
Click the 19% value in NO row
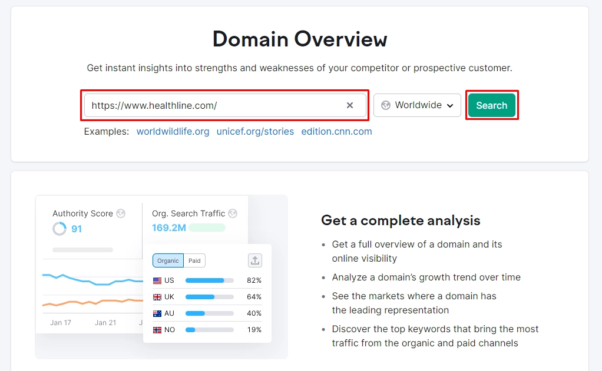point(254,330)
